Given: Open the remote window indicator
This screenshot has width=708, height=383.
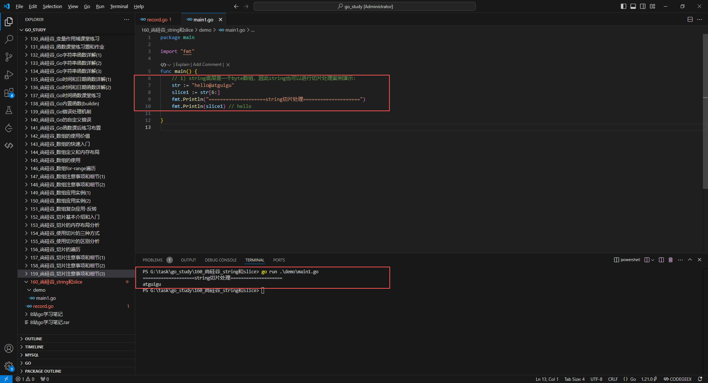Looking at the screenshot, I should click(6, 379).
